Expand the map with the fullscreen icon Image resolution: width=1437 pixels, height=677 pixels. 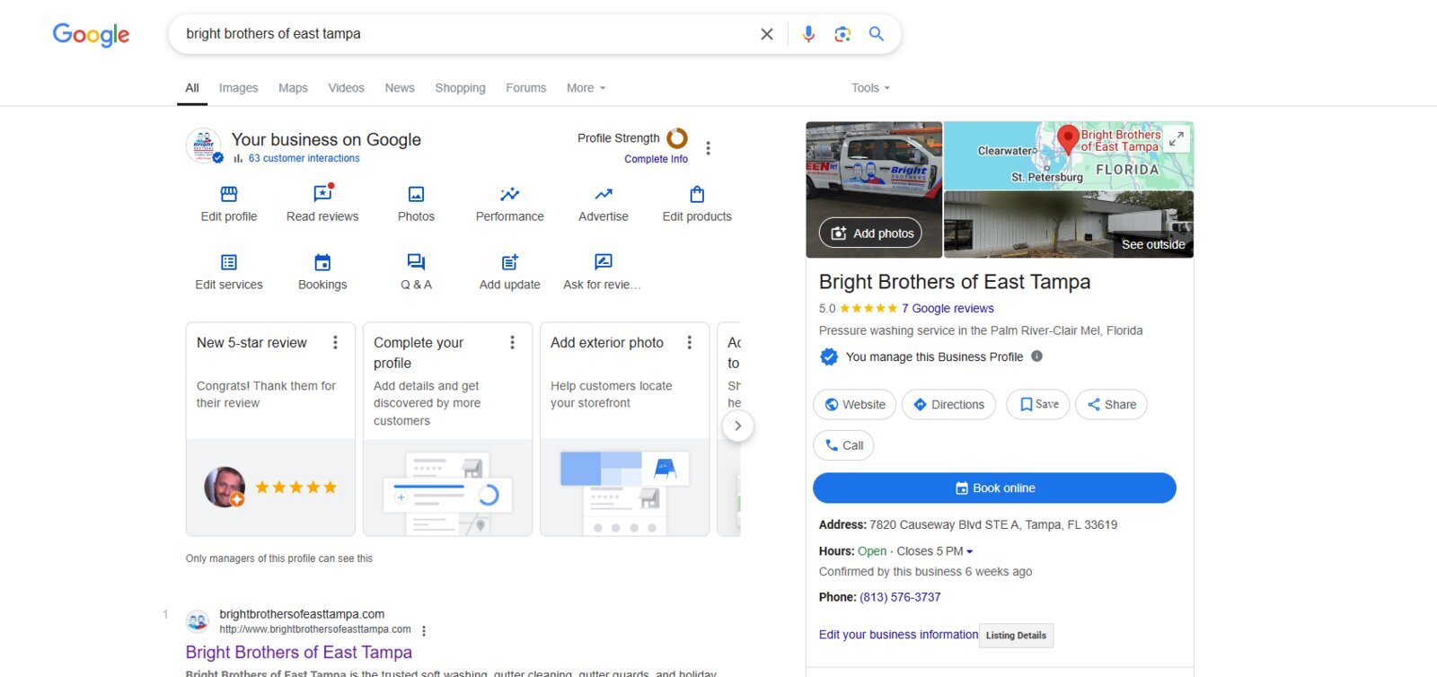click(1176, 139)
